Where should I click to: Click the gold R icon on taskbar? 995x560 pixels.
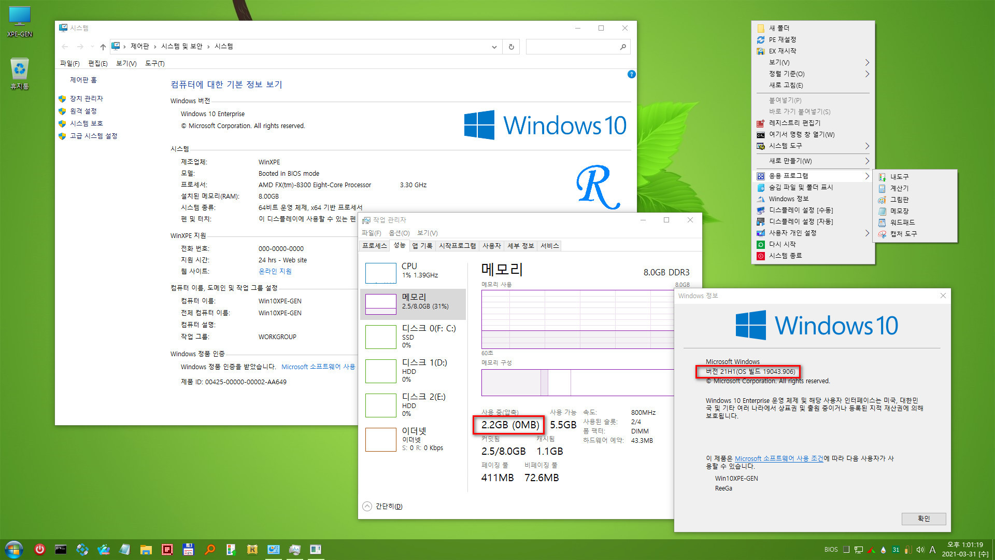pyautogui.click(x=252, y=550)
